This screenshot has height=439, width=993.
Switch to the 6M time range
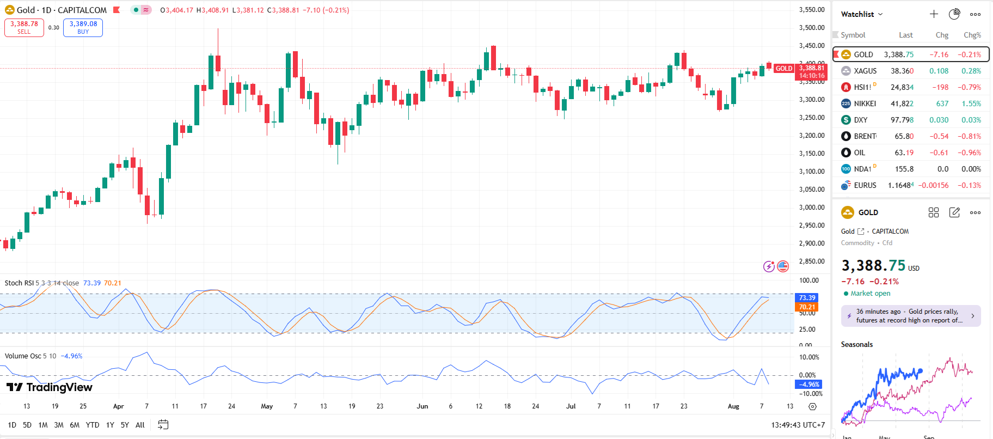click(x=75, y=425)
